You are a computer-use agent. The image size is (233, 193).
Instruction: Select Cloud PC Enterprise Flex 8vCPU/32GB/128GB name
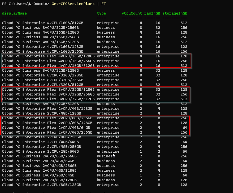coord(48,89)
